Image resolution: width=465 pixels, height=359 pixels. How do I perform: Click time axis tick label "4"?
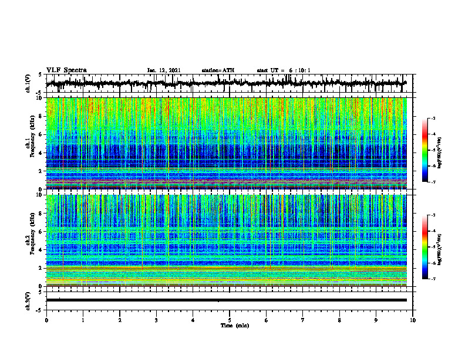coord(193,320)
